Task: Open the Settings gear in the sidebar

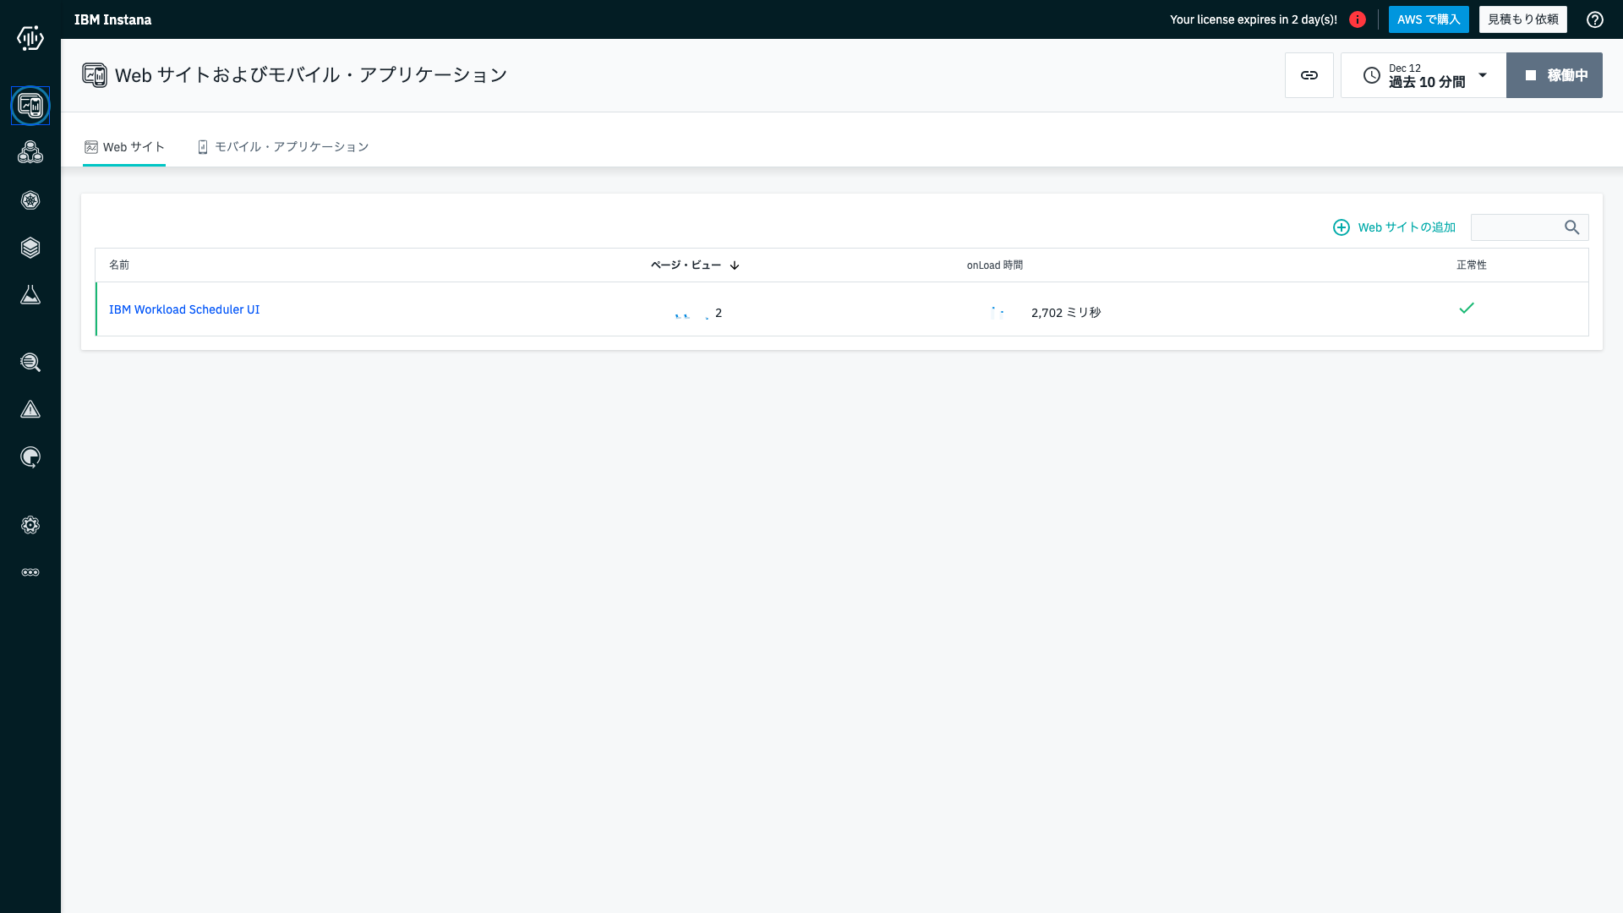Action: tap(30, 525)
